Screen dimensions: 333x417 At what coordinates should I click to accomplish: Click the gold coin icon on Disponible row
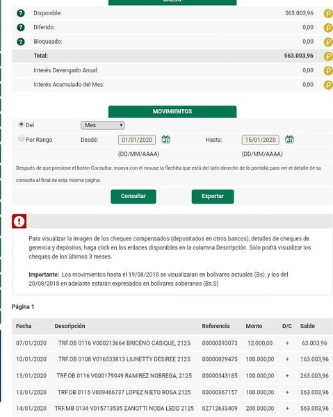[x=328, y=13]
